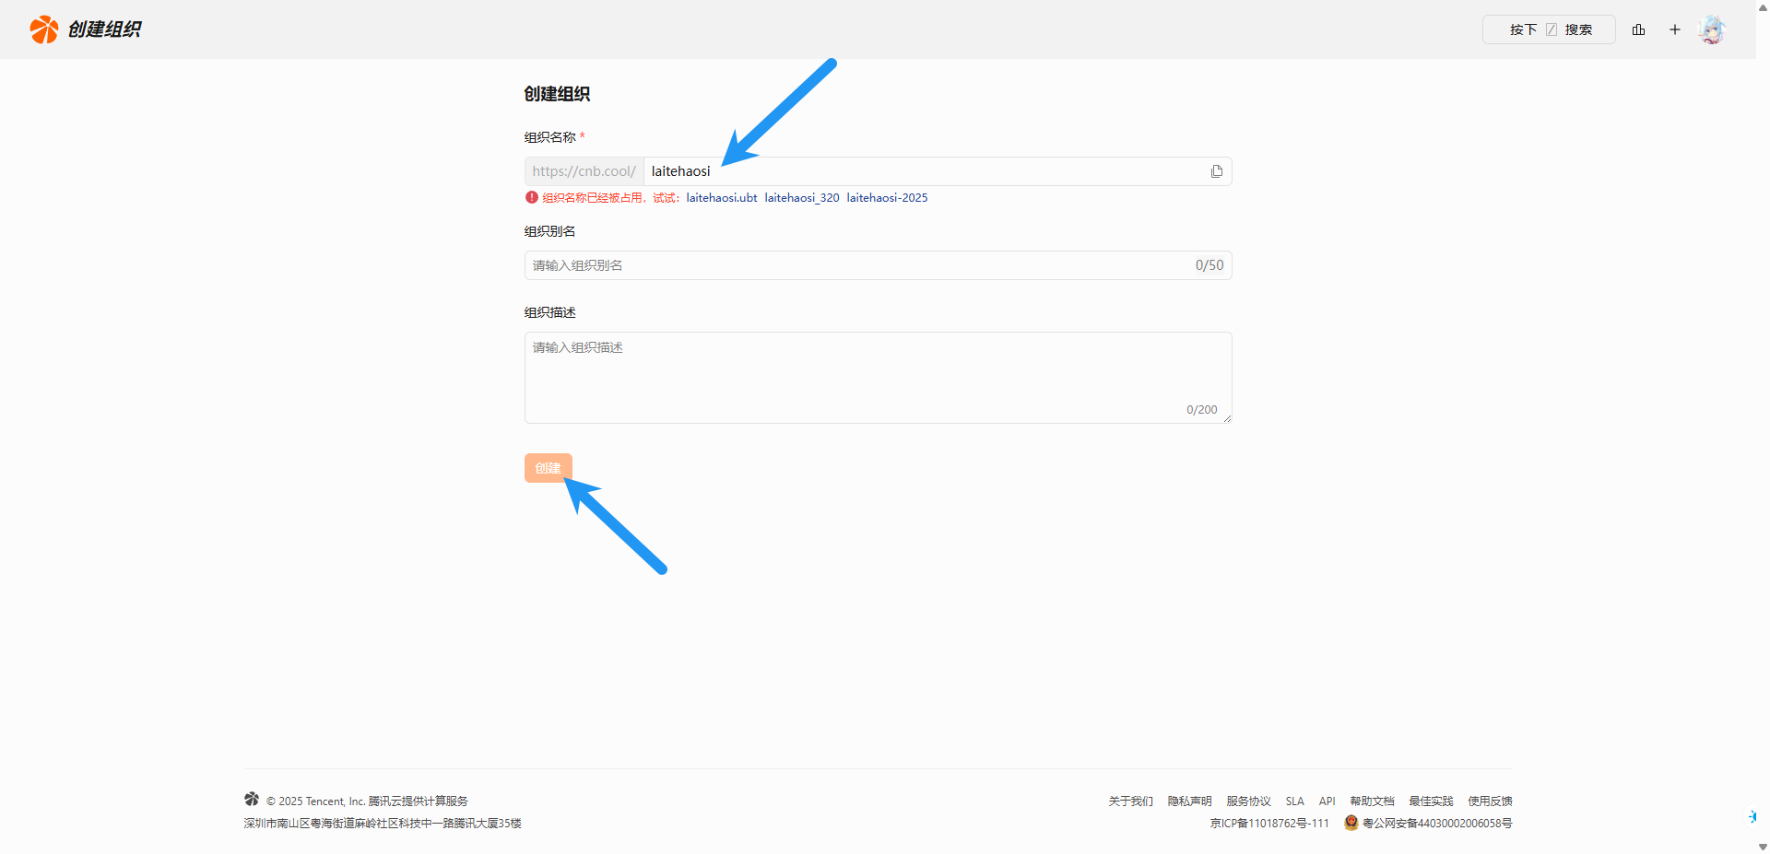This screenshot has height=854, width=1770.
Task: Click the plus icon to create new
Action: tap(1675, 29)
